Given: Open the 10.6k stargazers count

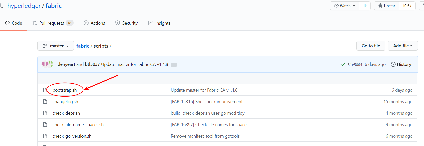Looking at the screenshot, I should coord(407,6).
